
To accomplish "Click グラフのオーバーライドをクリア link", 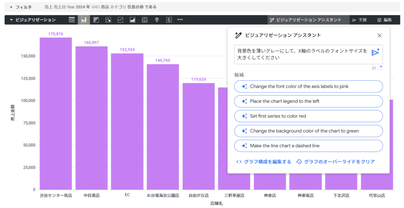I will pos(336,162).
